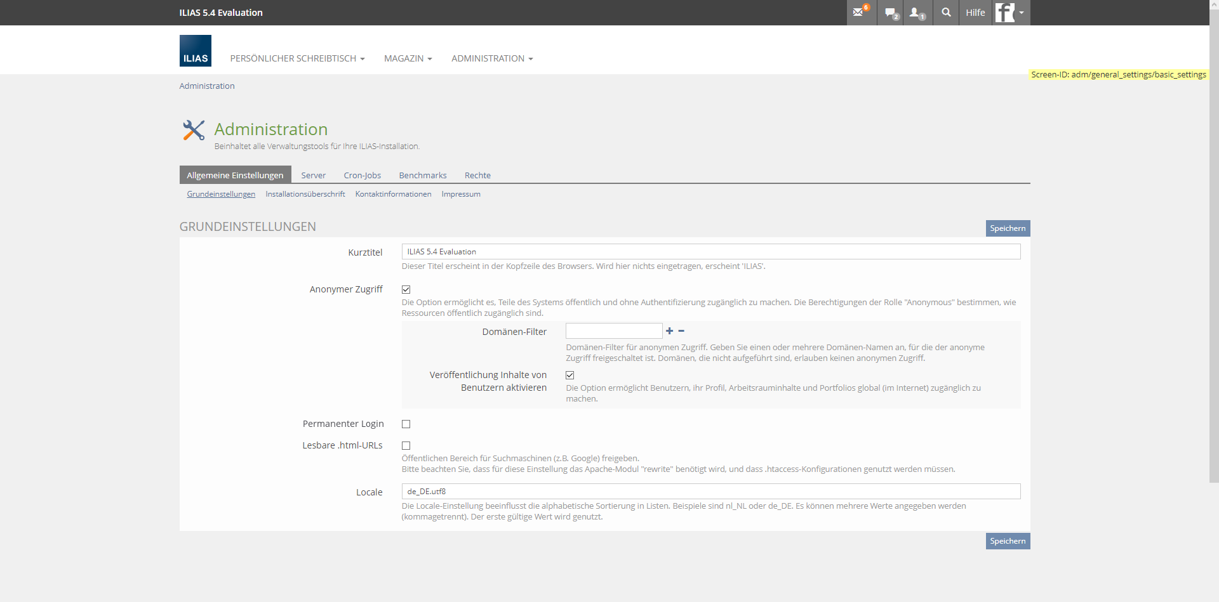Open the Kontaktinformationen sub-tab link
This screenshot has width=1219, height=602.
pyautogui.click(x=393, y=194)
